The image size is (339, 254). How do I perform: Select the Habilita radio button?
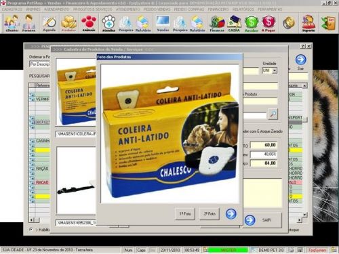31,230
